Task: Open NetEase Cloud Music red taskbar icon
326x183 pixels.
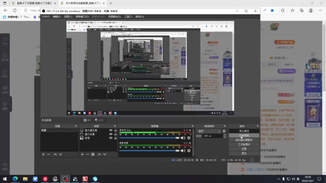Action: (x=45, y=179)
